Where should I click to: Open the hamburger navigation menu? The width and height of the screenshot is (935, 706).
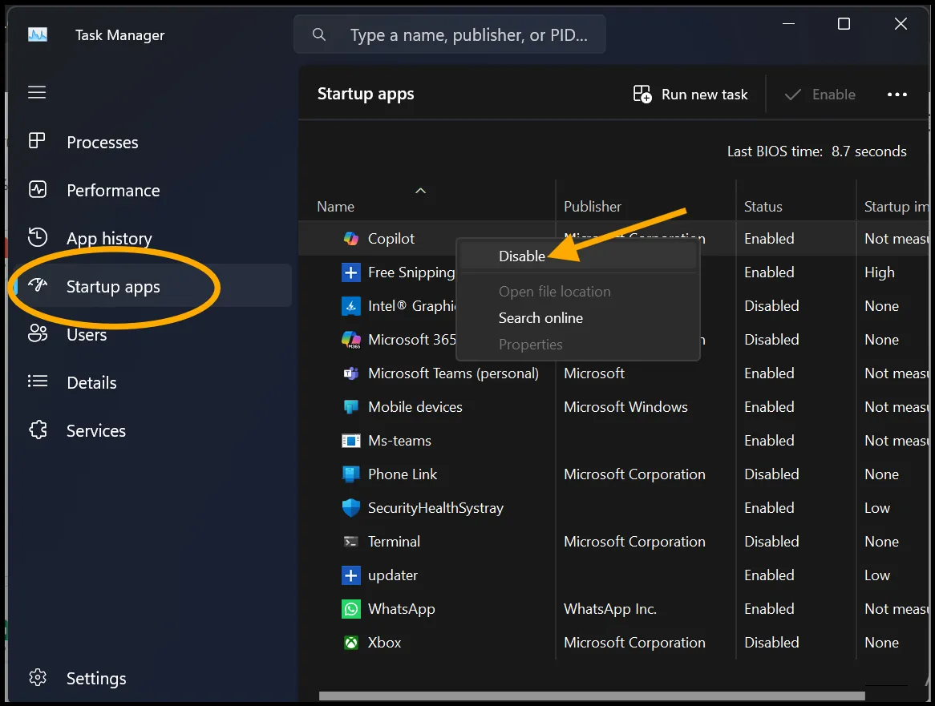[x=37, y=92]
